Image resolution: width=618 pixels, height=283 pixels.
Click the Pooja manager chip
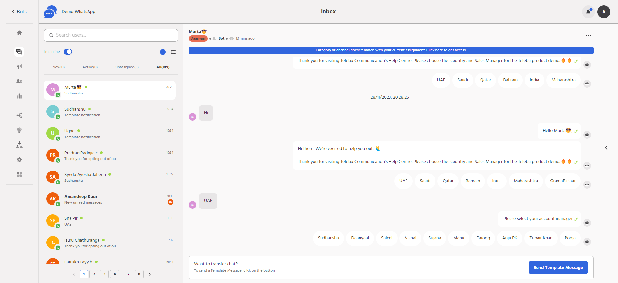pos(570,238)
